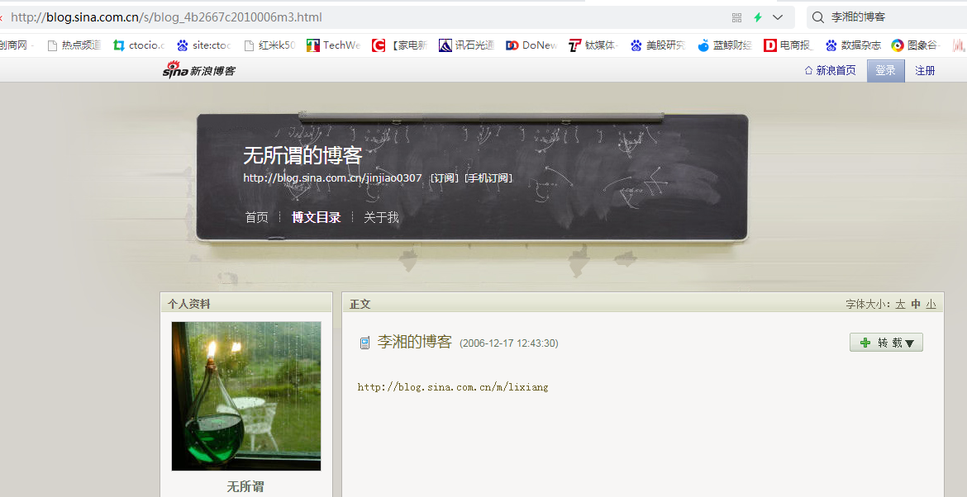Image resolution: width=967 pixels, height=497 pixels.
Task: Open the 图象谷 bookmark
Action: 917,45
